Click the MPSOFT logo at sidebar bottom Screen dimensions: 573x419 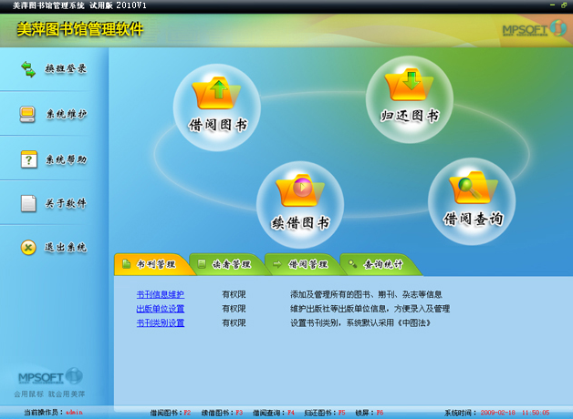pos(50,376)
